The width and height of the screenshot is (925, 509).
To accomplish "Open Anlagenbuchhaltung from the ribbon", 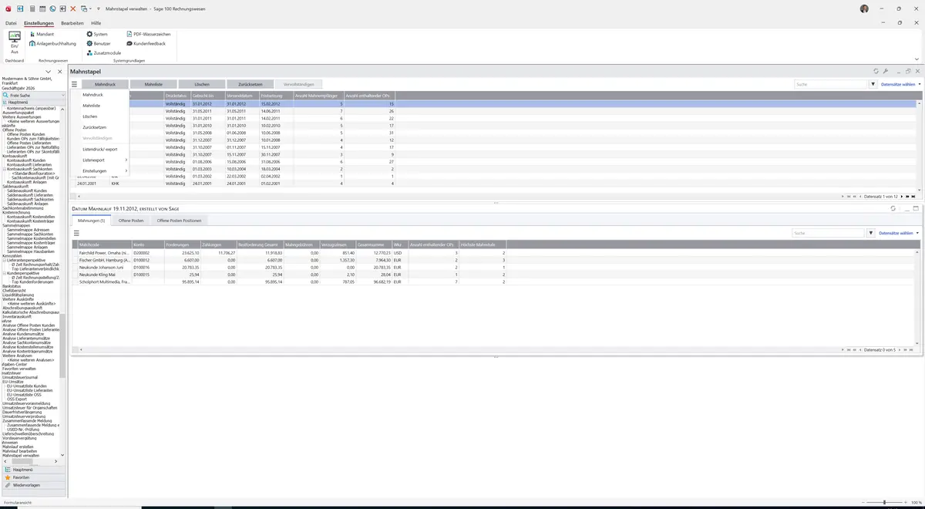I will coord(52,44).
